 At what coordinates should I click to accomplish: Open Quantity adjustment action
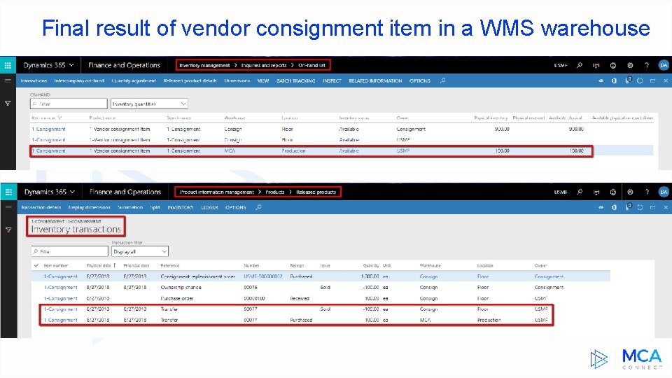[134, 80]
